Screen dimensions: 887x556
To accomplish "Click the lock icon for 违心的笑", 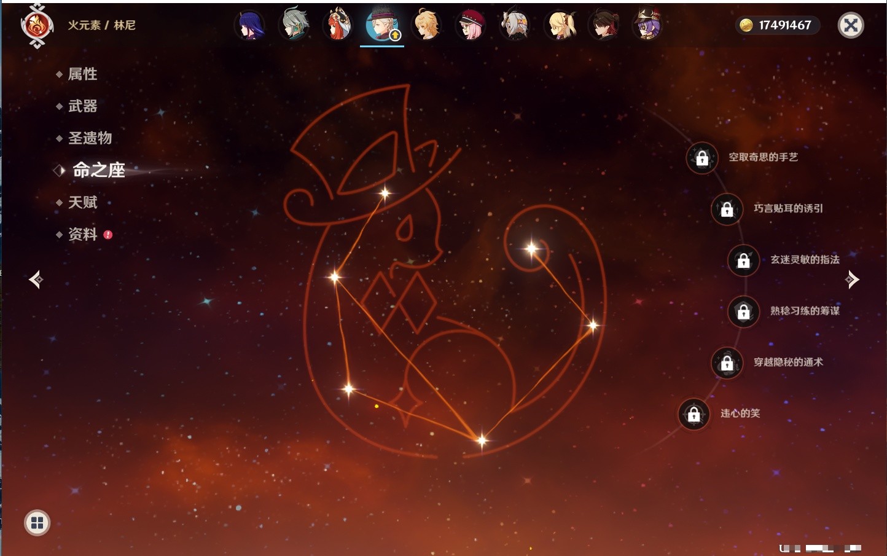I will pos(694,414).
